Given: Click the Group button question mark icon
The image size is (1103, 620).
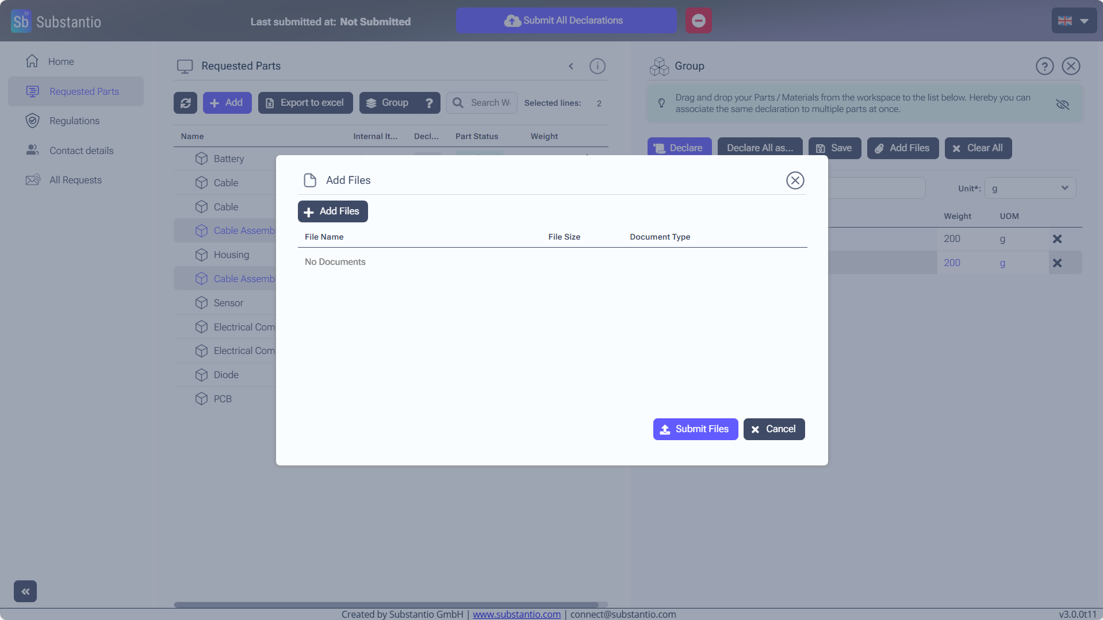Looking at the screenshot, I should (x=429, y=103).
